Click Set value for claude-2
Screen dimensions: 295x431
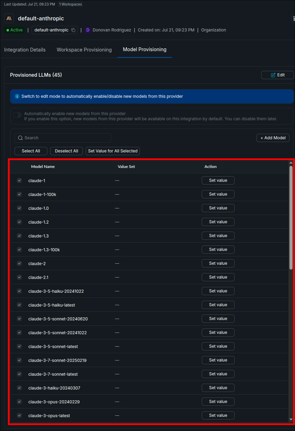point(218,263)
